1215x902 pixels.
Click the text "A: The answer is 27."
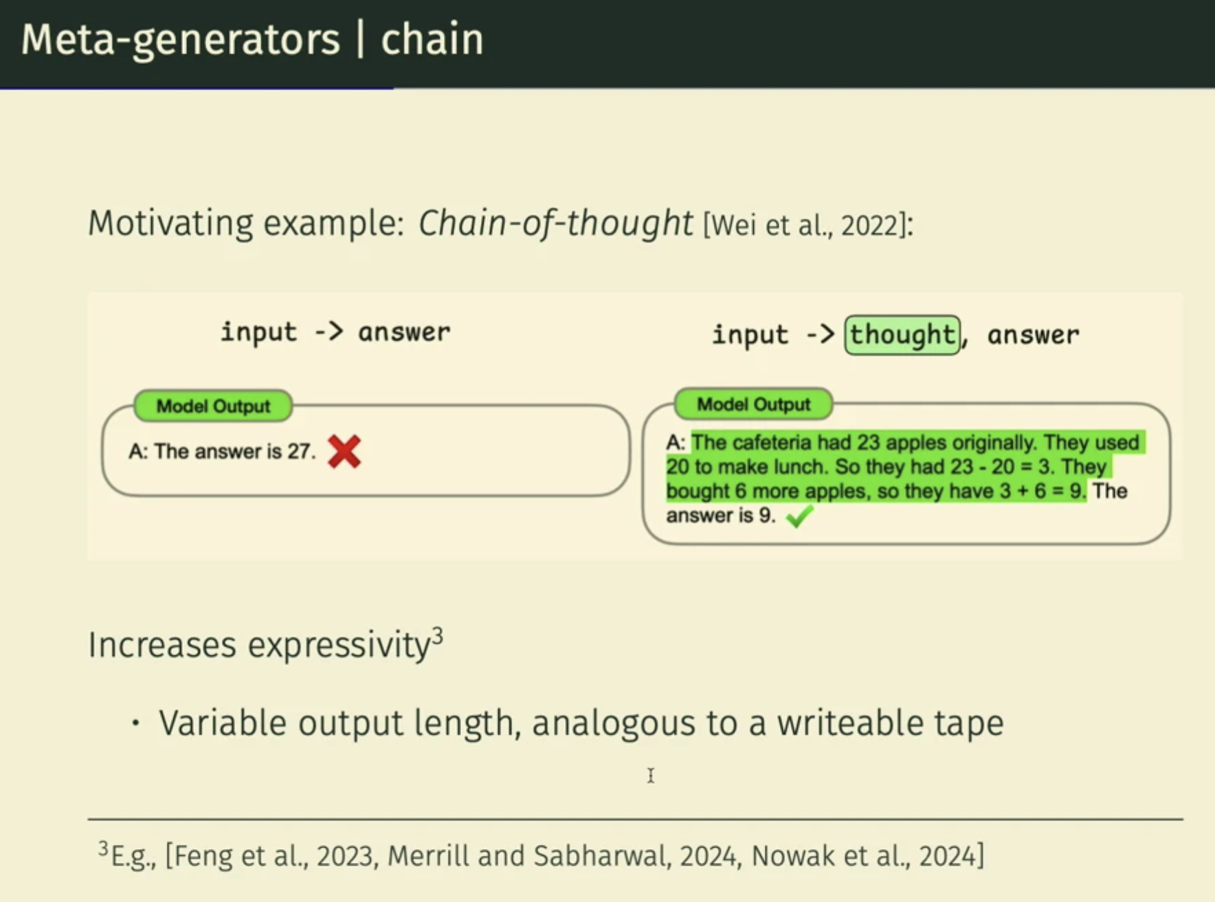[x=222, y=452]
